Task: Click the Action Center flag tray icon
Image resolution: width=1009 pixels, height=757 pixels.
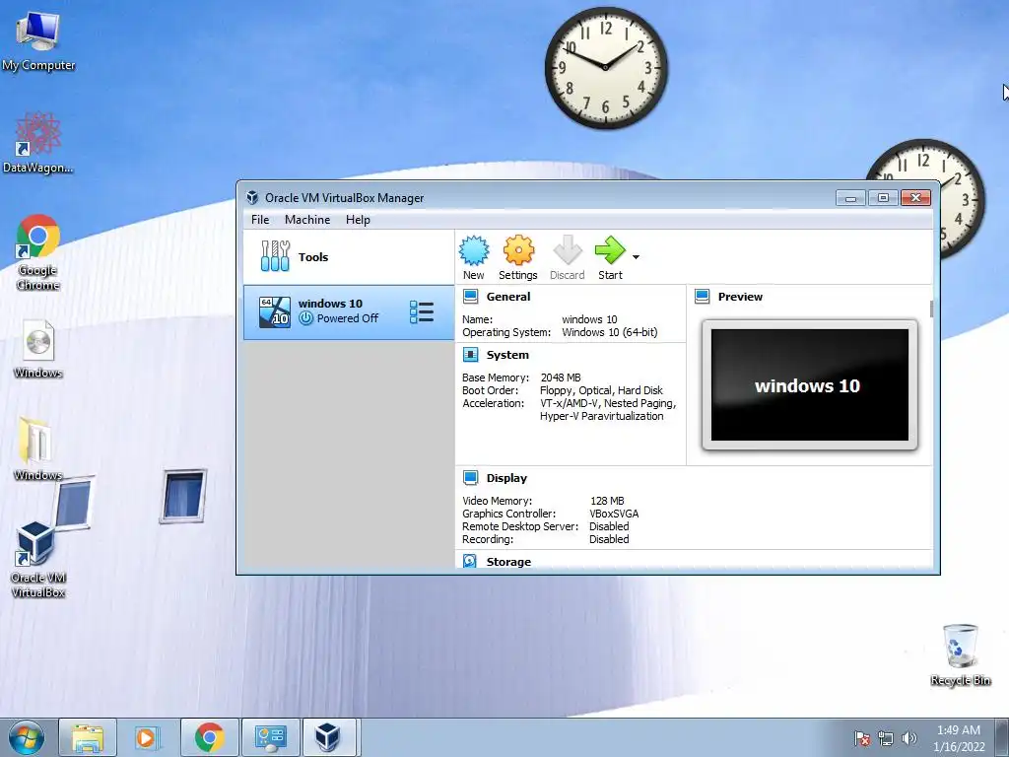Action: pyautogui.click(x=861, y=738)
